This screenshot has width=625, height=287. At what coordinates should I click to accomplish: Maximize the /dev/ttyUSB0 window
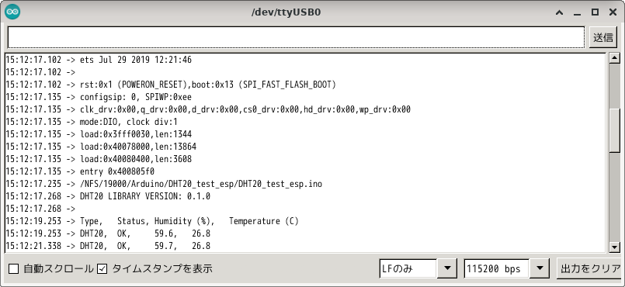[595, 12]
